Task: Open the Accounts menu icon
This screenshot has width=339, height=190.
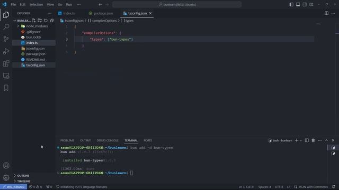Action: pos(6,165)
